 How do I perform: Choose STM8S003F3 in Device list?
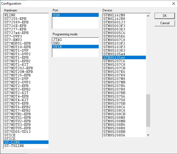tap(114, 26)
